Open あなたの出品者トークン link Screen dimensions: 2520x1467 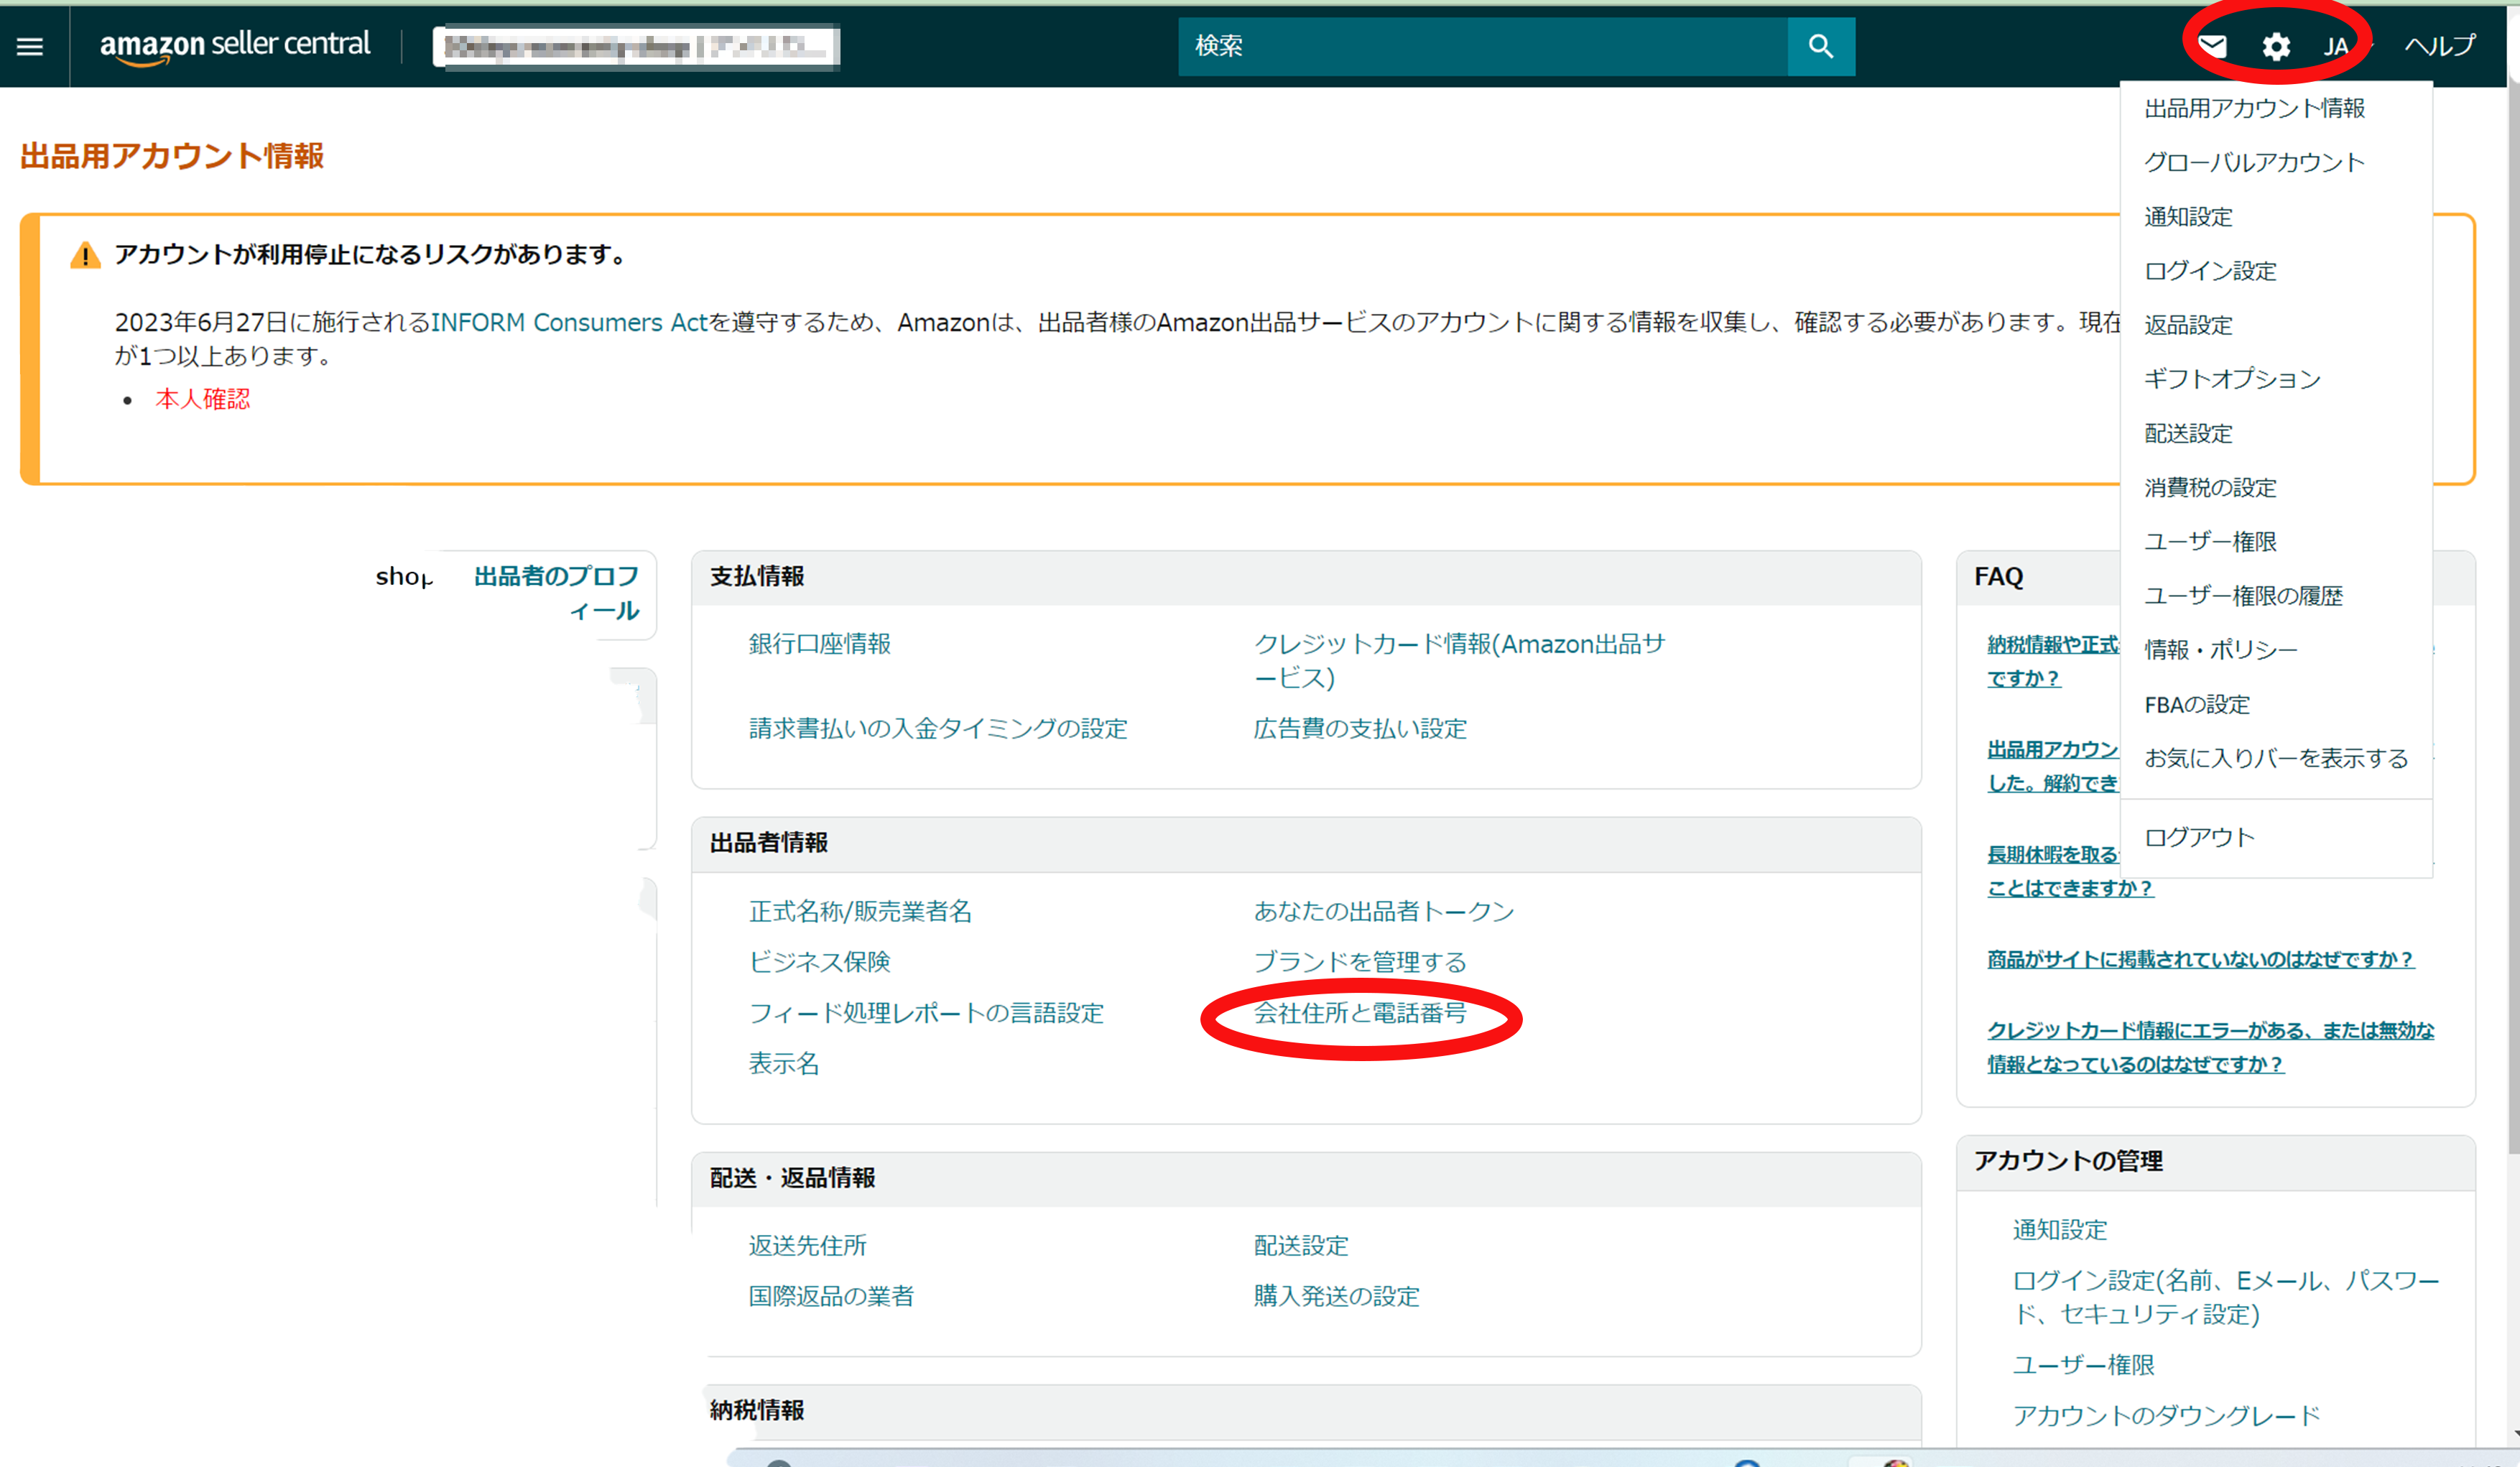1384,912
